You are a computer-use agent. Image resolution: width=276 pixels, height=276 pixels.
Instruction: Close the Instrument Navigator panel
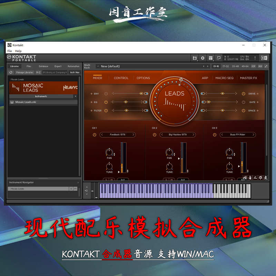point(78,183)
